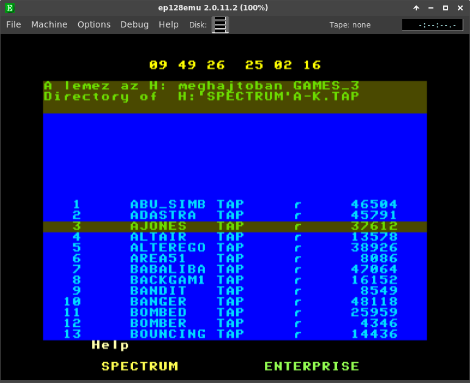Select the BOUNCING TAP file entry
This screenshot has width=470, height=383.
pos(235,334)
